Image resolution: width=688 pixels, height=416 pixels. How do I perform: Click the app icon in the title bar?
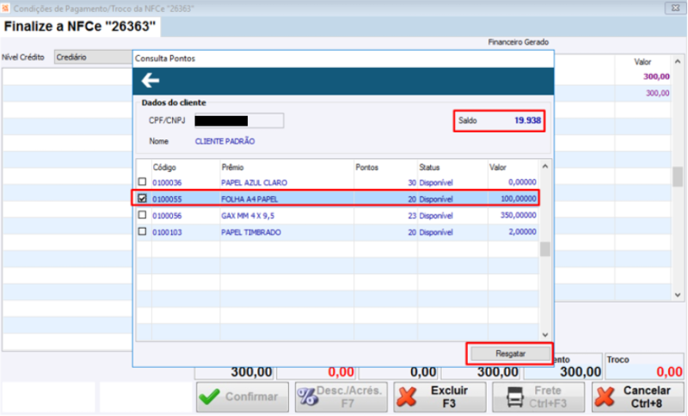pos(5,8)
